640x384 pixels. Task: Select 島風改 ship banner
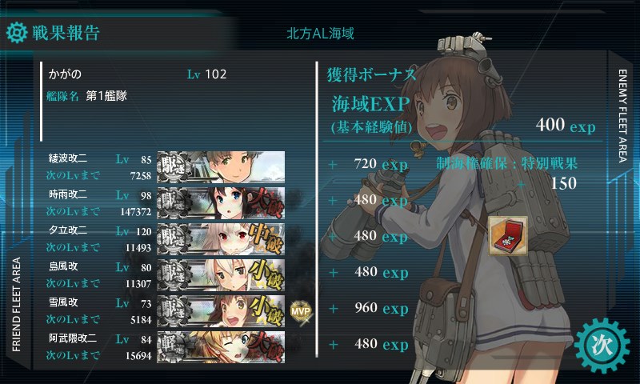click(x=221, y=275)
